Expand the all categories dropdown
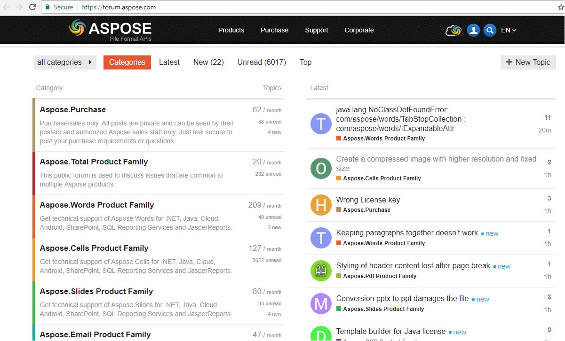 click(65, 62)
